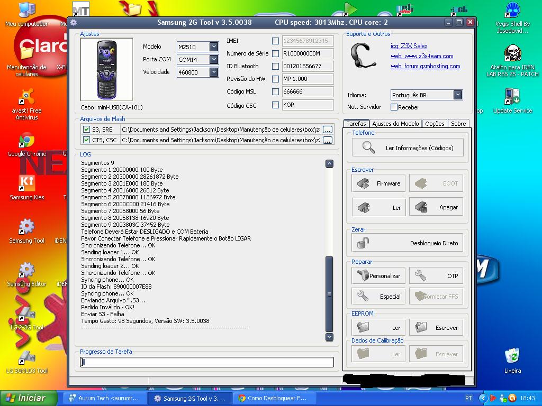Browse for the S3, SRE flash file
542x406 pixels.
click(x=327, y=130)
